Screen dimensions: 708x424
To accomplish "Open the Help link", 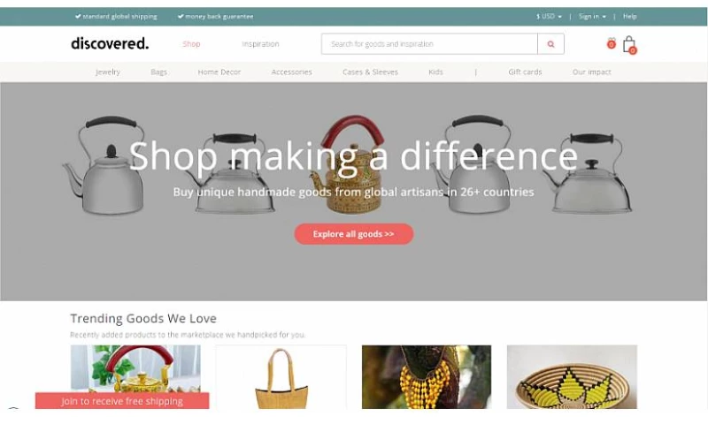I will pyautogui.click(x=629, y=16).
